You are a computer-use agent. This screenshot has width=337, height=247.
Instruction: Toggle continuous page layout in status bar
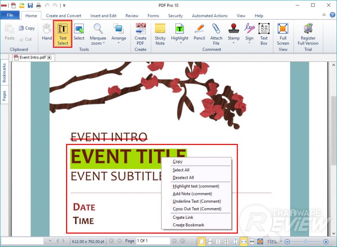pyautogui.click(x=210, y=241)
